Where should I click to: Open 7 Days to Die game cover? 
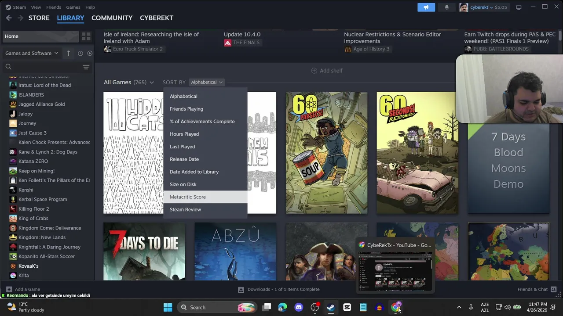pos(144,251)
